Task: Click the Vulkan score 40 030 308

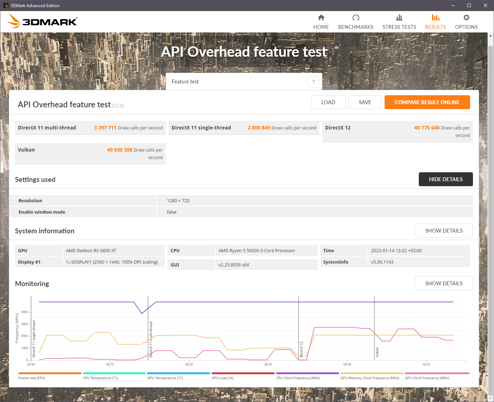Action: pyautogui.click(x=119, y=150)
